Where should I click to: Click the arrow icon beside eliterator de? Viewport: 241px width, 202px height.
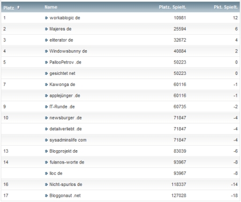point(47,40)
